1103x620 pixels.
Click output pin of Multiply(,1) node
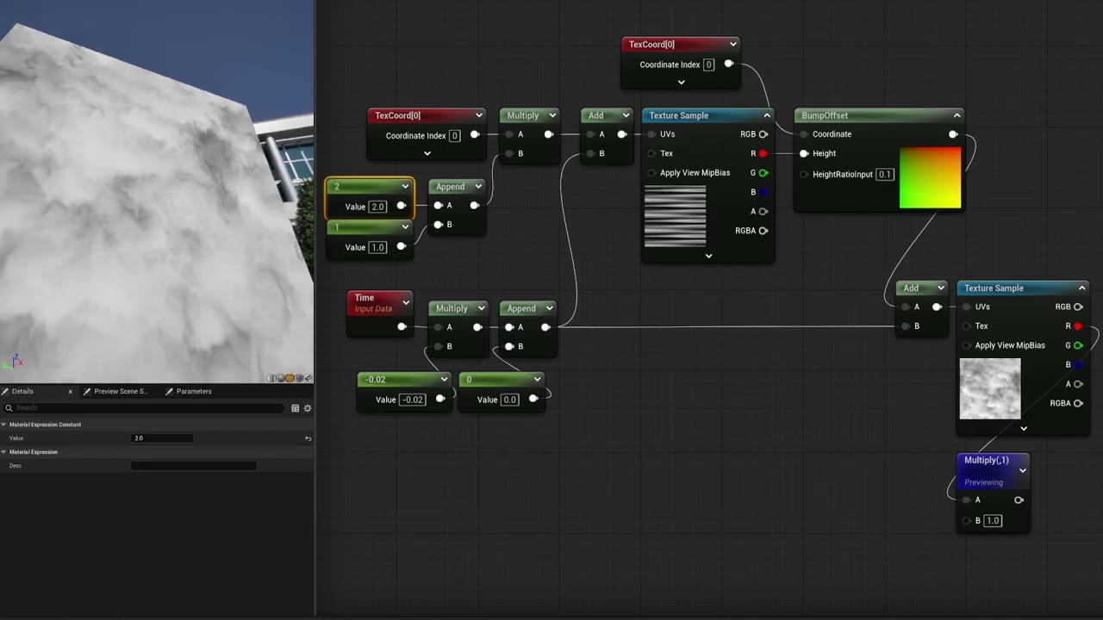pos(1019,500)
